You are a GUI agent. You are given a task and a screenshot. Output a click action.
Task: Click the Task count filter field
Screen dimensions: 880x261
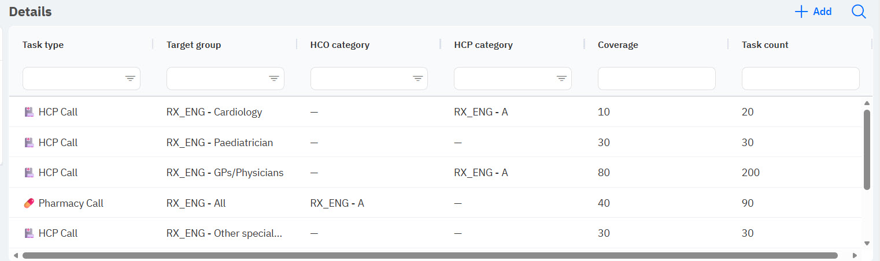coord(800,79)
